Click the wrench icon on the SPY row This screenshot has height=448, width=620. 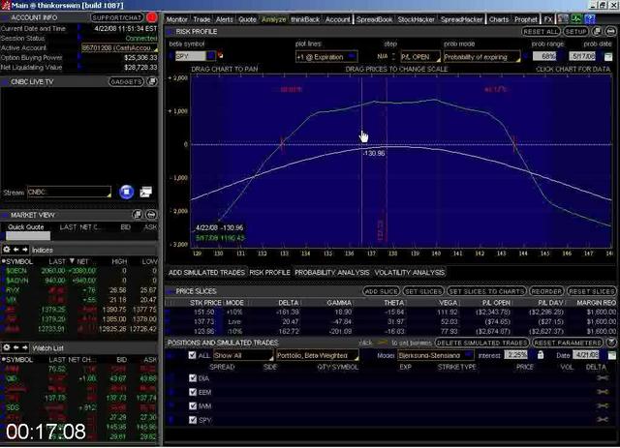tap(603, 420)
